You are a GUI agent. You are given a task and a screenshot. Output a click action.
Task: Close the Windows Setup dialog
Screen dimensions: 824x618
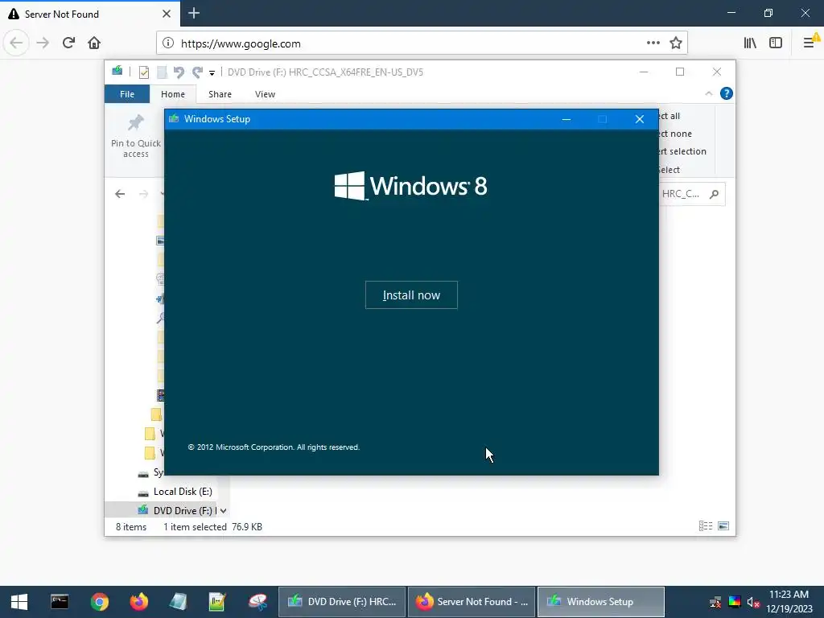pyautogui.click(x=639, y=119)
